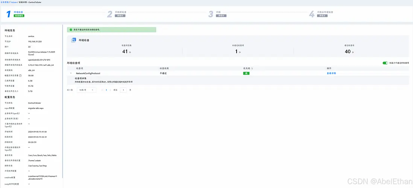
Task: Toggle show only failed check items switch
Action: pos(385,63)
